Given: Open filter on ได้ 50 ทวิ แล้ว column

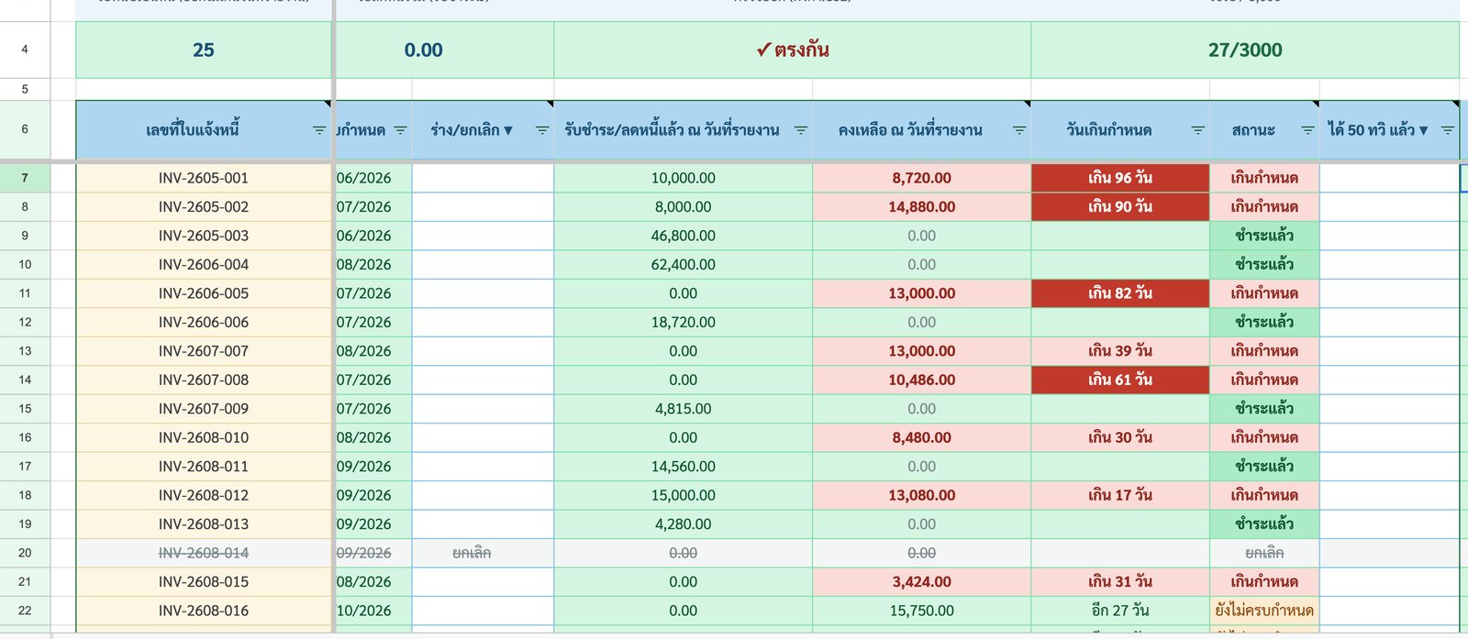Looking at the screenshot, I should pyautogui.click(x=1447, y=130).
